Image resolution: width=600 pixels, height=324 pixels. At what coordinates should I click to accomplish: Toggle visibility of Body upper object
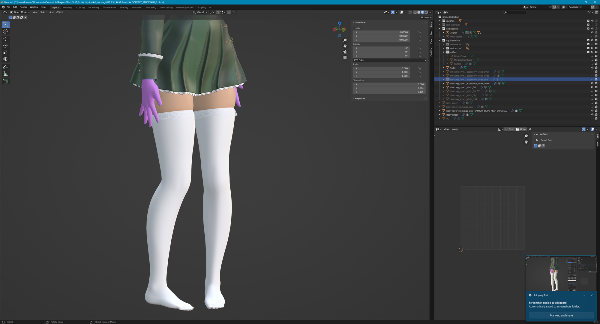tap(592, 115)
